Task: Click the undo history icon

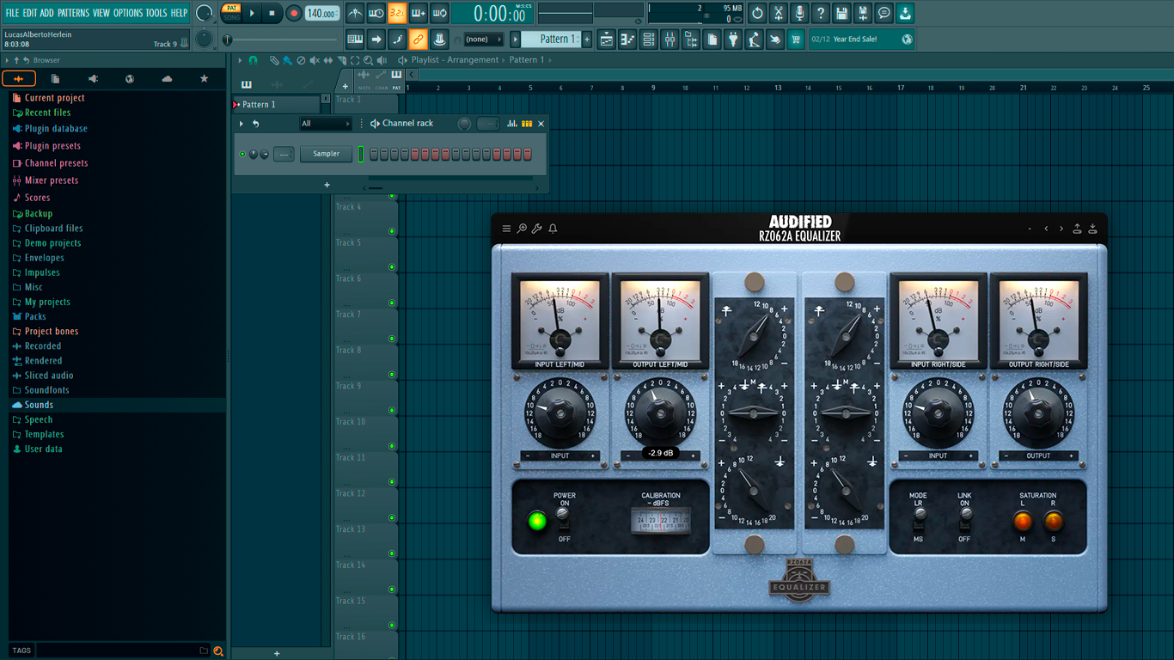Action: pos(757,13)
